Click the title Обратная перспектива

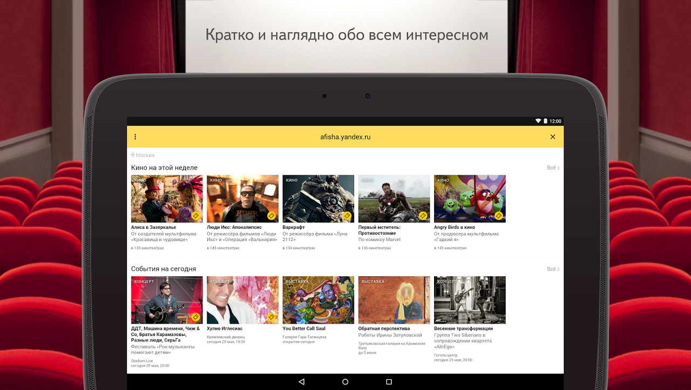tap(384, 329)
